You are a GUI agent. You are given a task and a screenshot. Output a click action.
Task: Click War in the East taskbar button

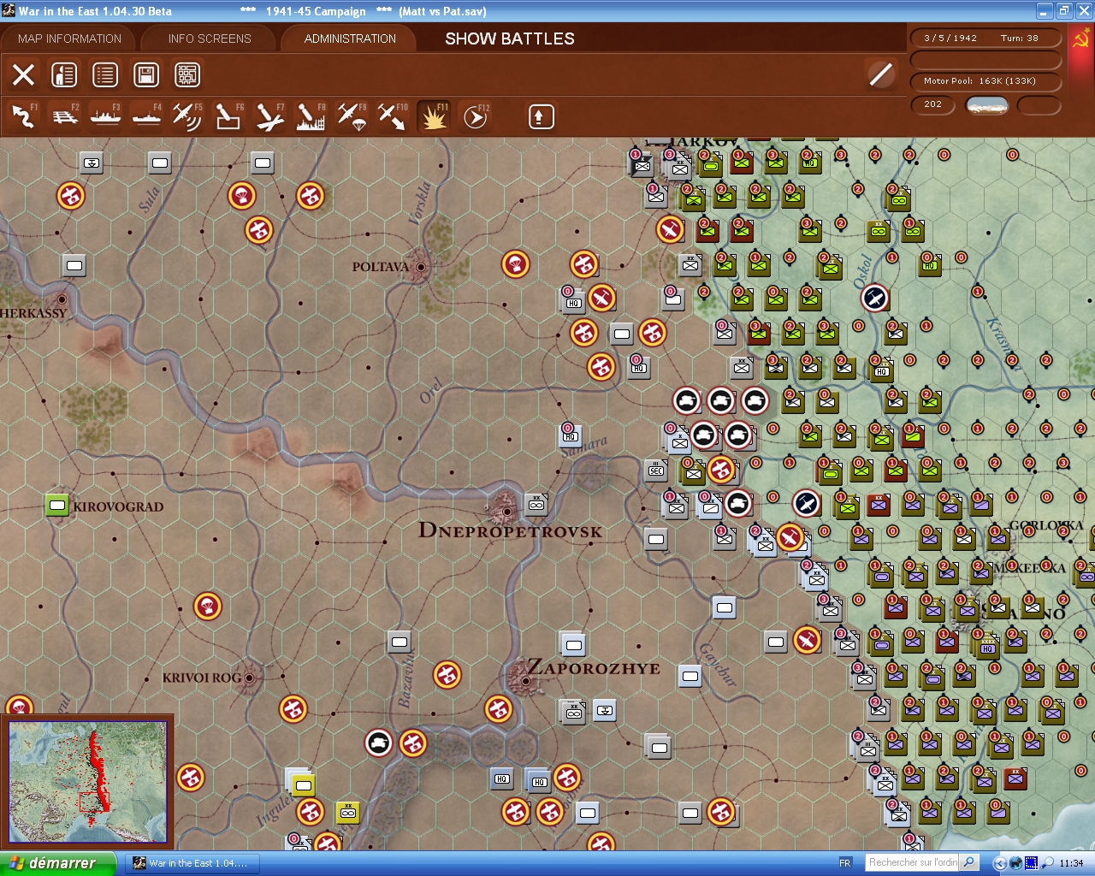192,863
